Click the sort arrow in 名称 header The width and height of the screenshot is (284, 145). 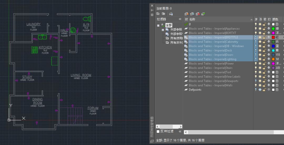(251, 19)
